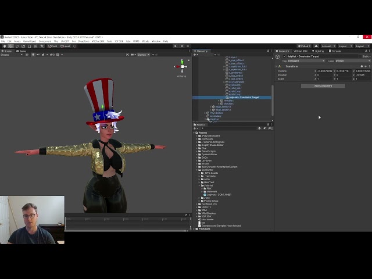
Task: Select the Scale tool
Action: [x=23, y=46]
